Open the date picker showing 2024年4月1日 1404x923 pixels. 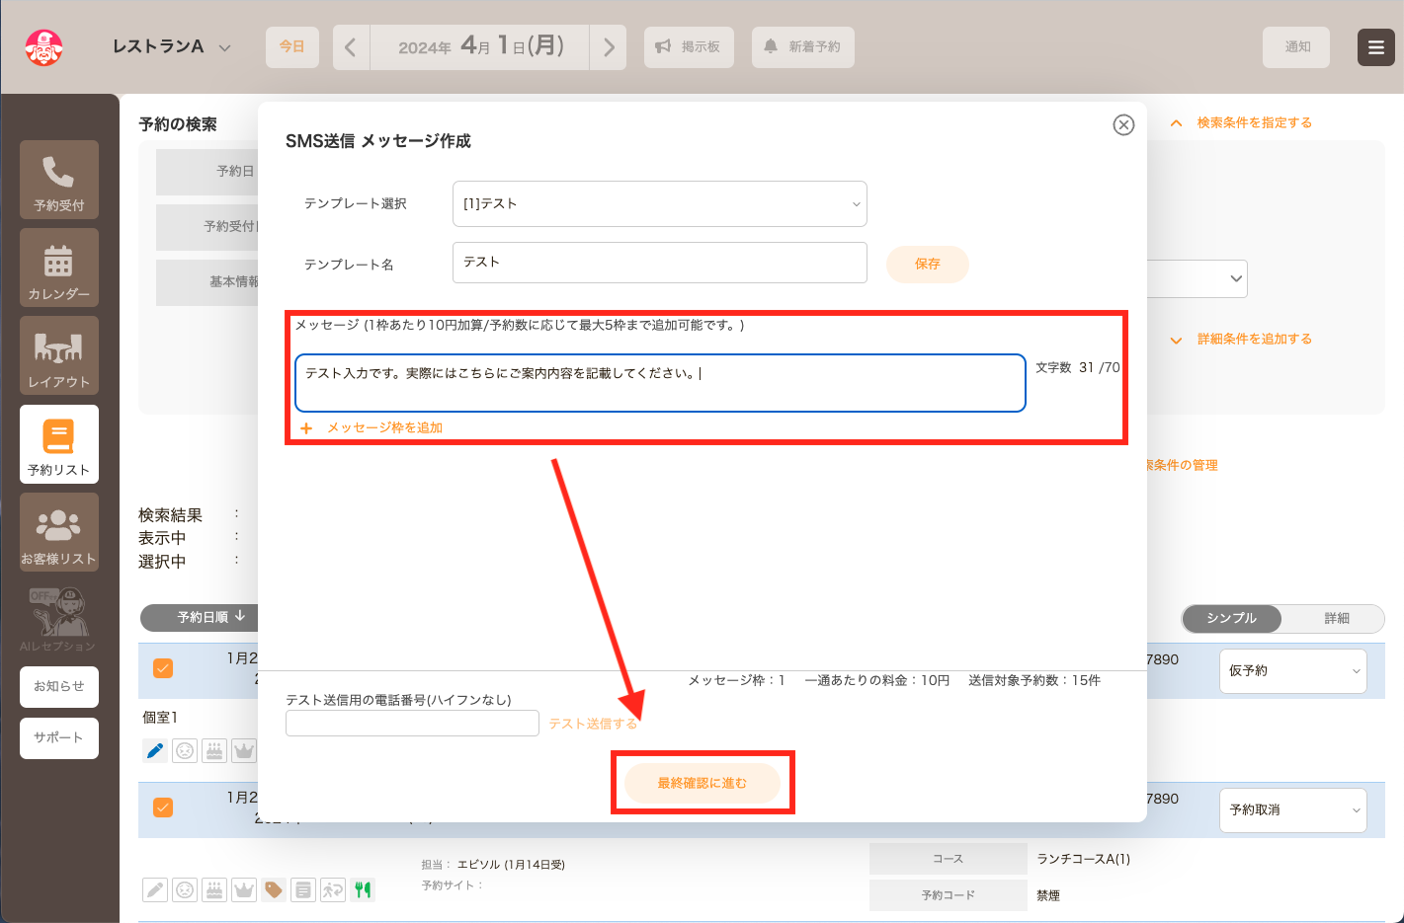tap(480, 47)
